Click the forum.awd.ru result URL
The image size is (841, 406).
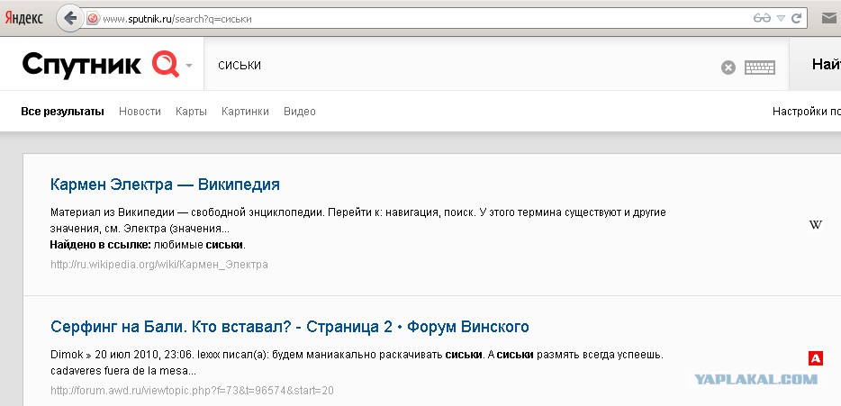(192, 391)
